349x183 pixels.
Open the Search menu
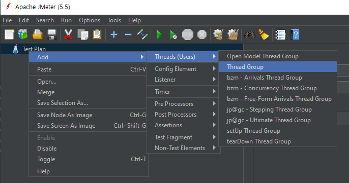click(x=45, y=20)
